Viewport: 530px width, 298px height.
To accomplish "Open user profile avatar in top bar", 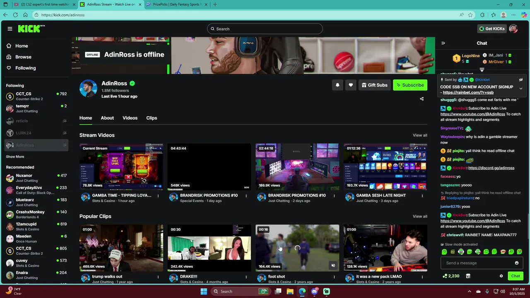I will (x=513, y=29).
